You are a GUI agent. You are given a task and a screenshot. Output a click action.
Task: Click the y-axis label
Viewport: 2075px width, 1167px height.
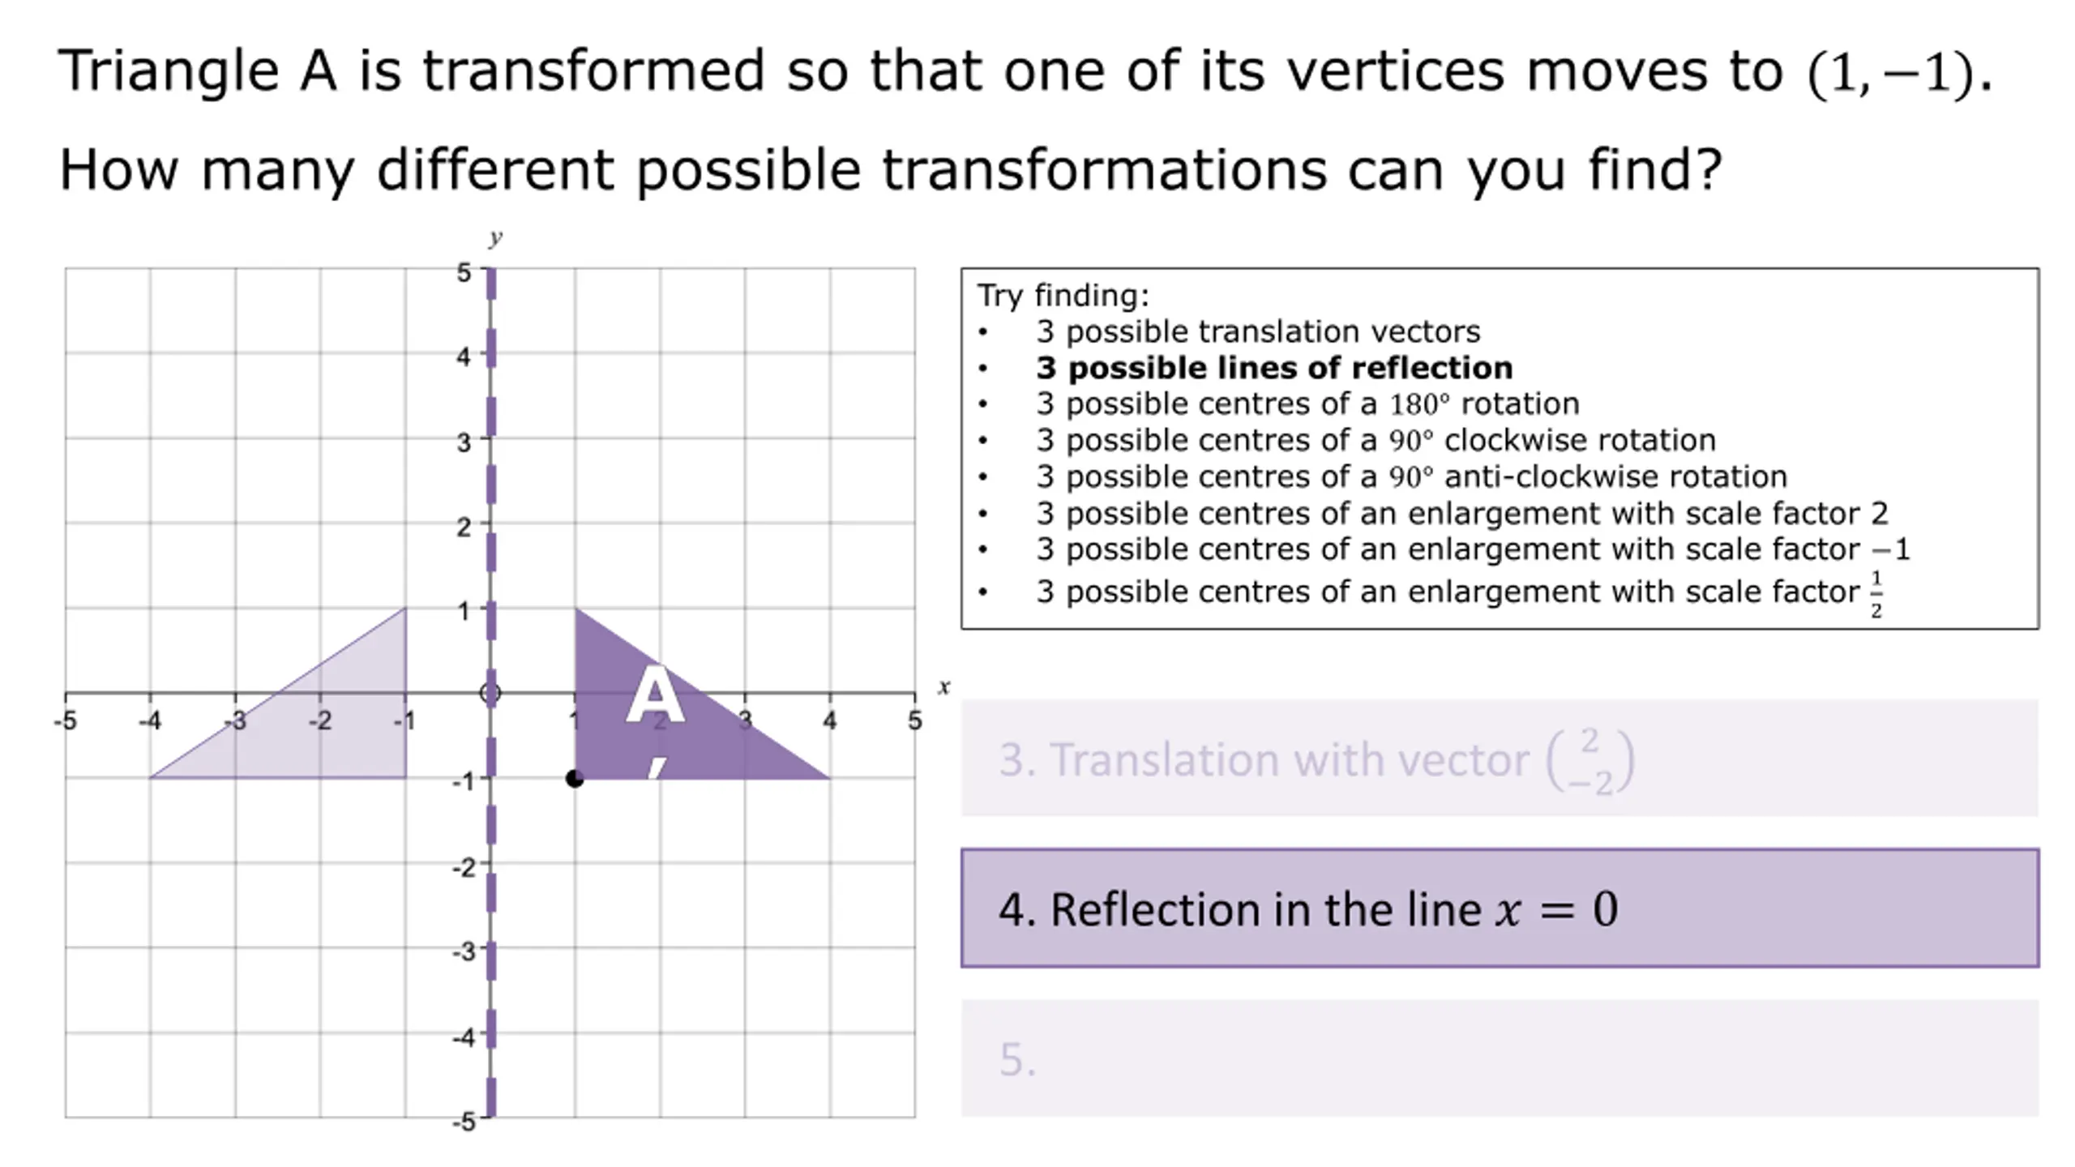(x=495, y=237)
